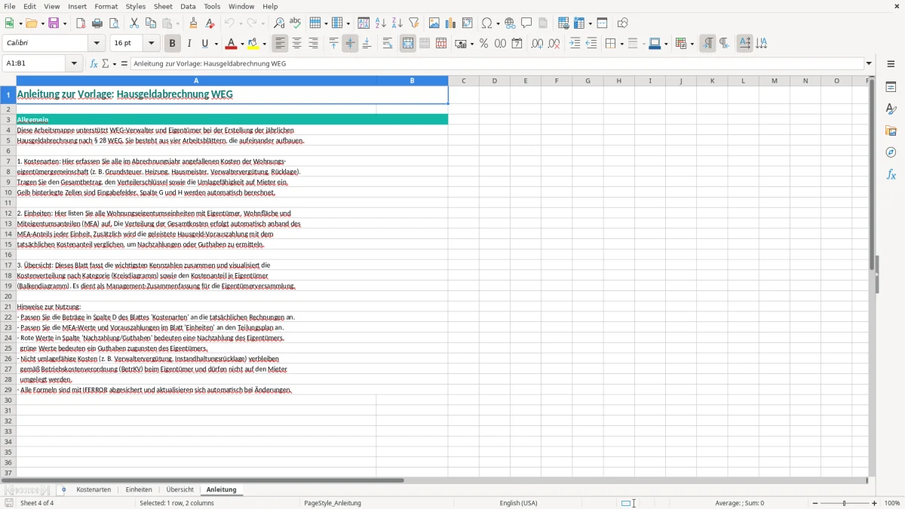Insert a pivot table

click(468, 23)
